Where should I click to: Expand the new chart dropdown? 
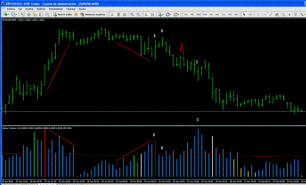tap(9, 15)
